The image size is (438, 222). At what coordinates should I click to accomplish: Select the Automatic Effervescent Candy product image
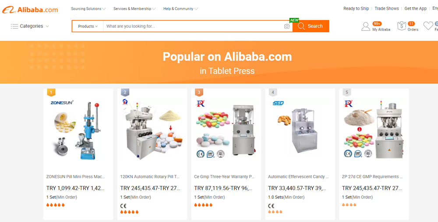click(300, 130)
